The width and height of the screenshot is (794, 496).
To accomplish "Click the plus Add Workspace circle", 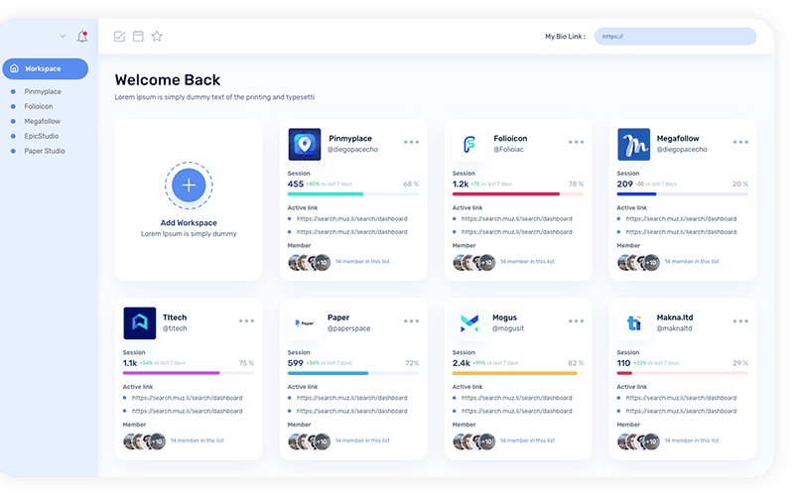I will tap(189, 185).
